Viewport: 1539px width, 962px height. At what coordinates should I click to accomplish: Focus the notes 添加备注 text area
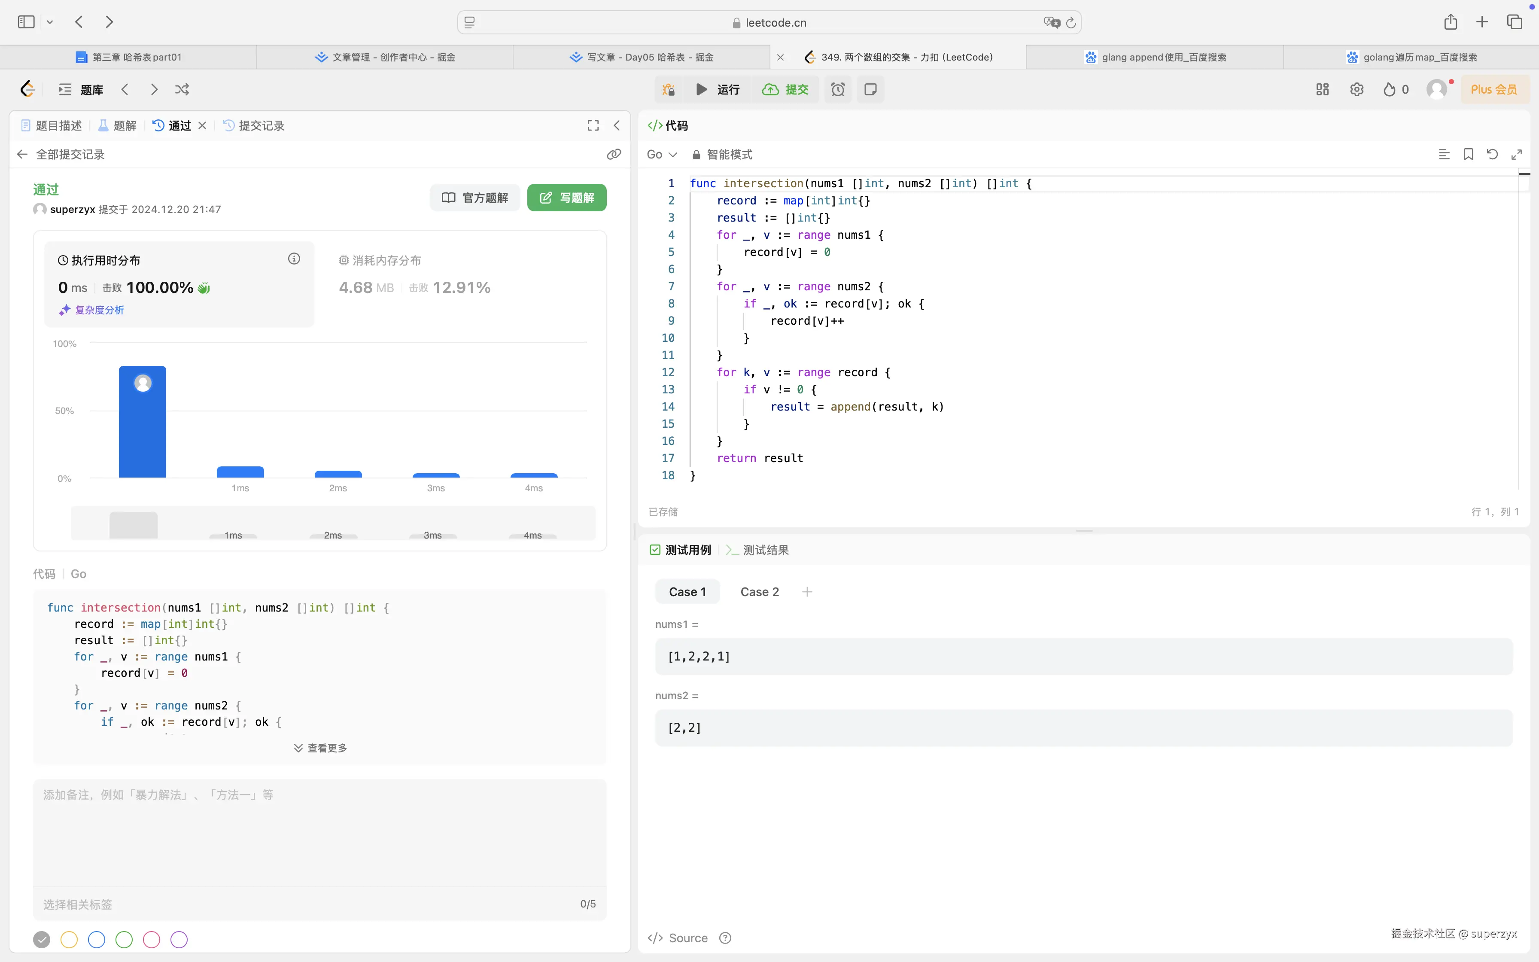point(319,834)
